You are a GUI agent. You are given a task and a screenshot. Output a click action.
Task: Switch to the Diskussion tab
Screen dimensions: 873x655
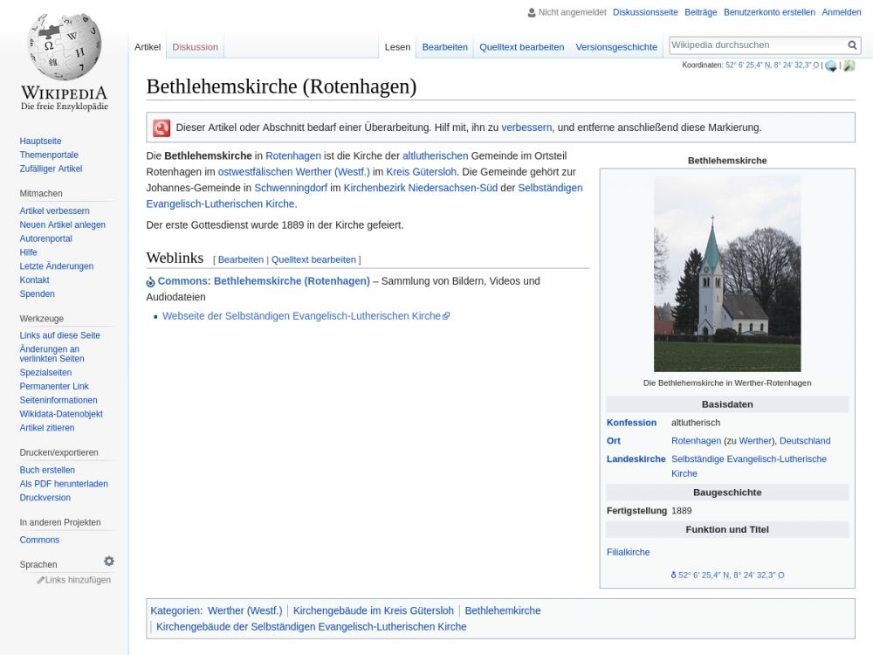[195, 47]
